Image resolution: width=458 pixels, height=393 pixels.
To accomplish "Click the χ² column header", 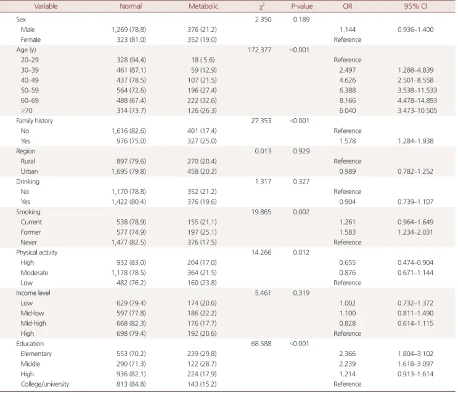I will click(262, 6).
